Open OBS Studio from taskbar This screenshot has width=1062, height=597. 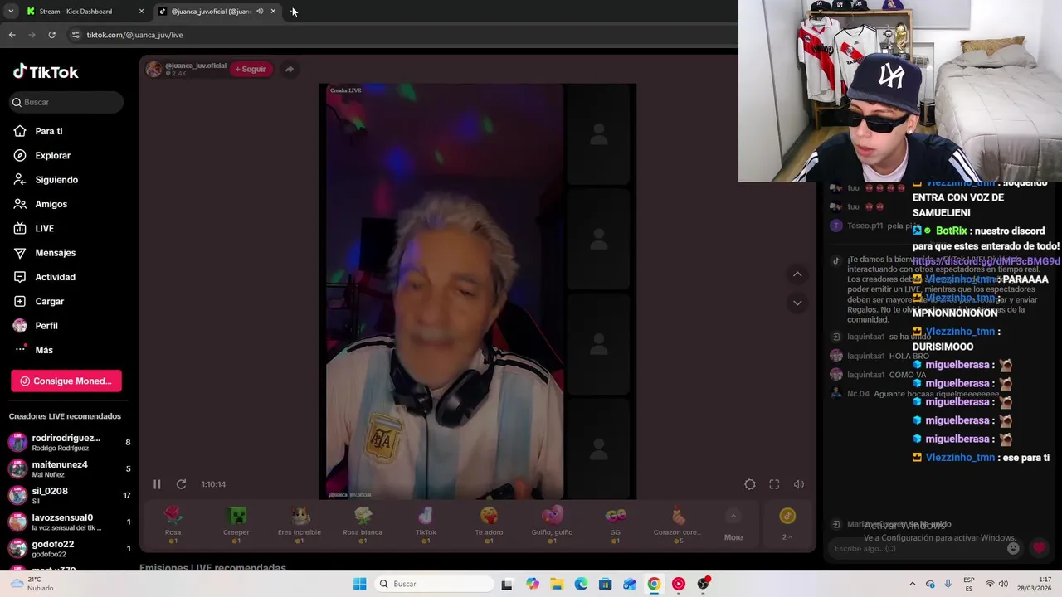click(x=704, y=584)
